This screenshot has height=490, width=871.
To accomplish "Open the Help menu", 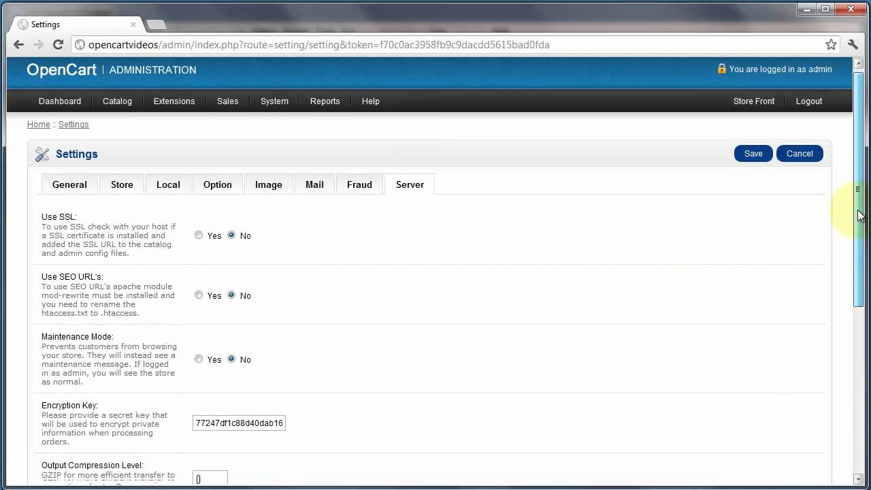I will point(370,101).
